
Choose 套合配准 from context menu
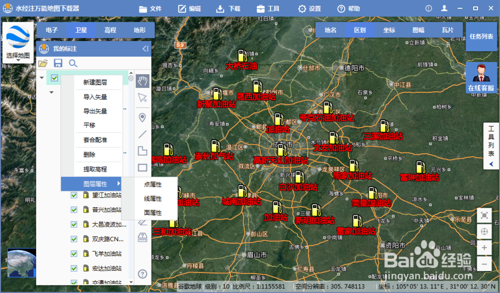(94, 139)
